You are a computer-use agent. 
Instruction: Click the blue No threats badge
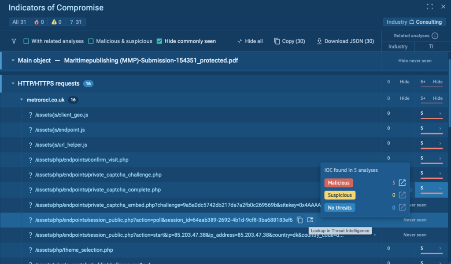click(x=340, y=207)
